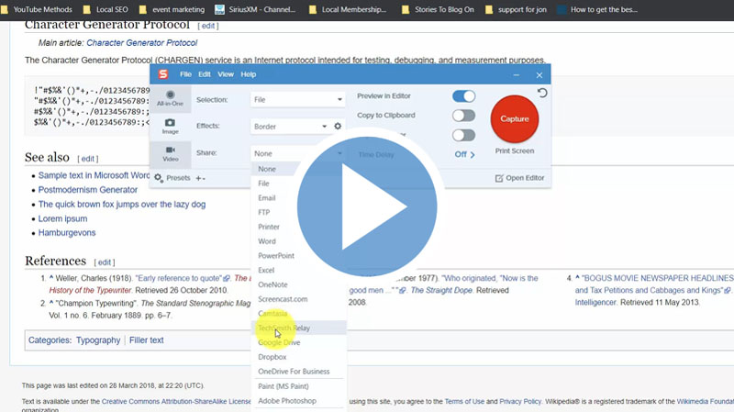This screenshot has width=734, height=412.
Task: Switch to Image capture mode
Action: tap(169, 127)
